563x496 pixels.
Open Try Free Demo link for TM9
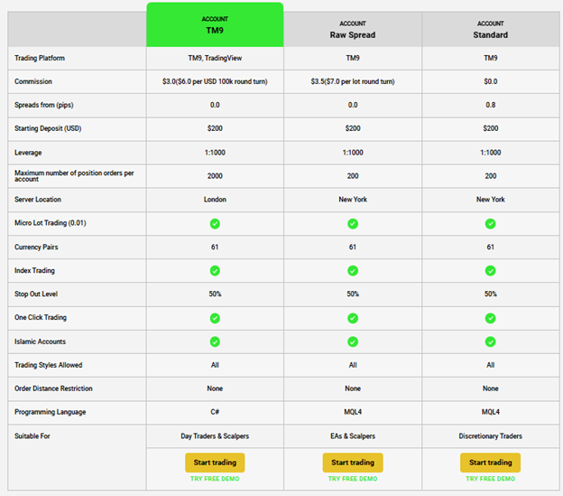coord(215,479)
